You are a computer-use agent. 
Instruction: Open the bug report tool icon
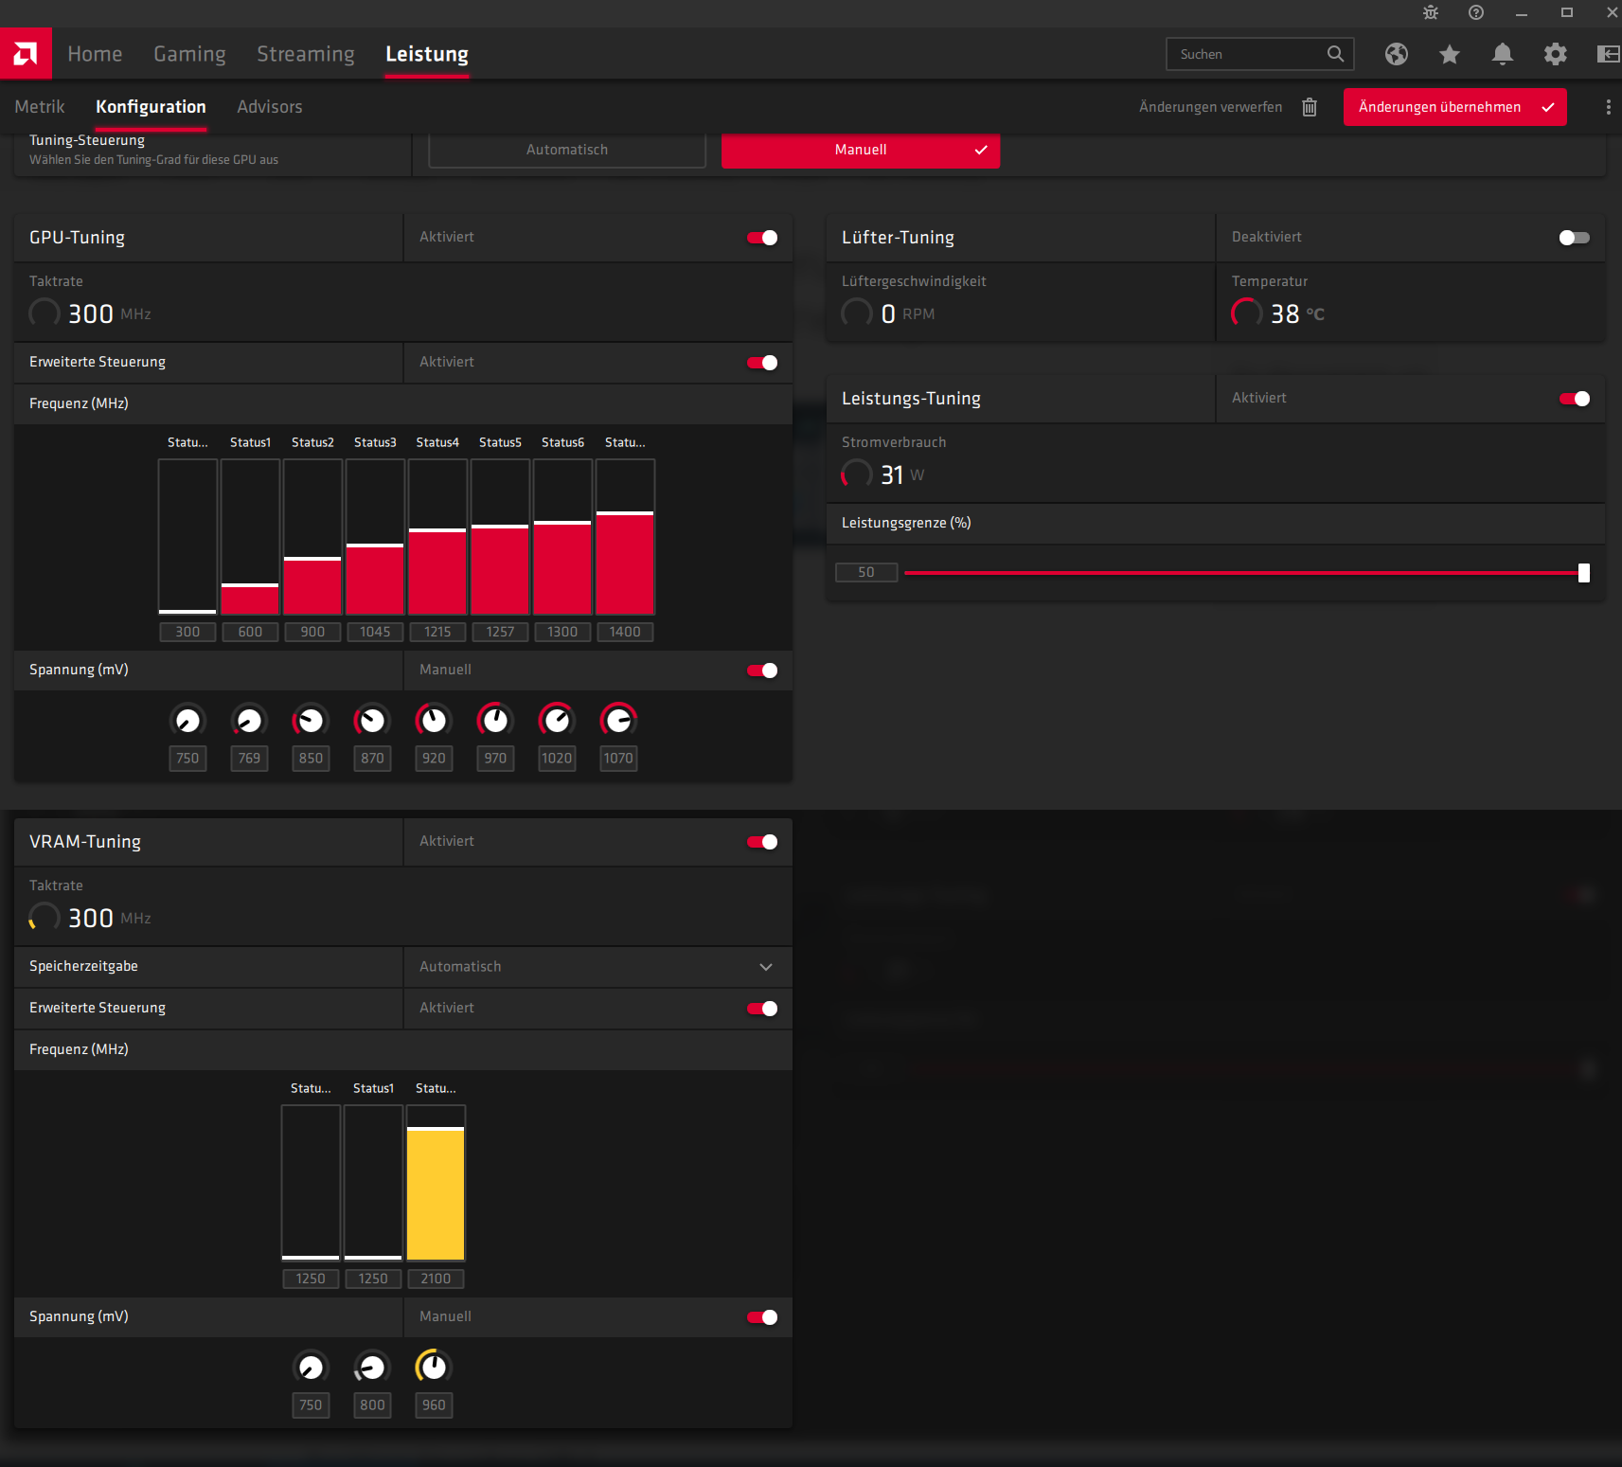(1431, 12)
